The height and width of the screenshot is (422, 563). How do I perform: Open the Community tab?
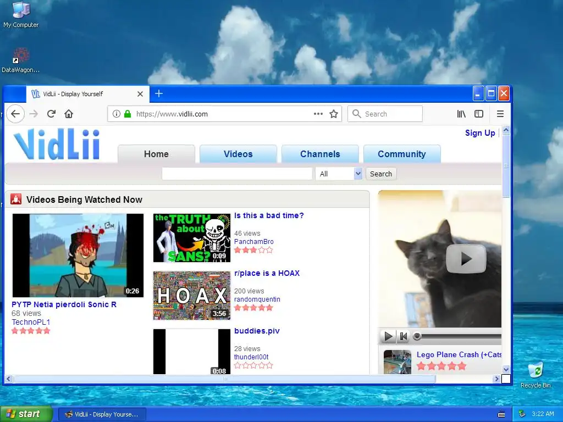click(x=402, y=154)
